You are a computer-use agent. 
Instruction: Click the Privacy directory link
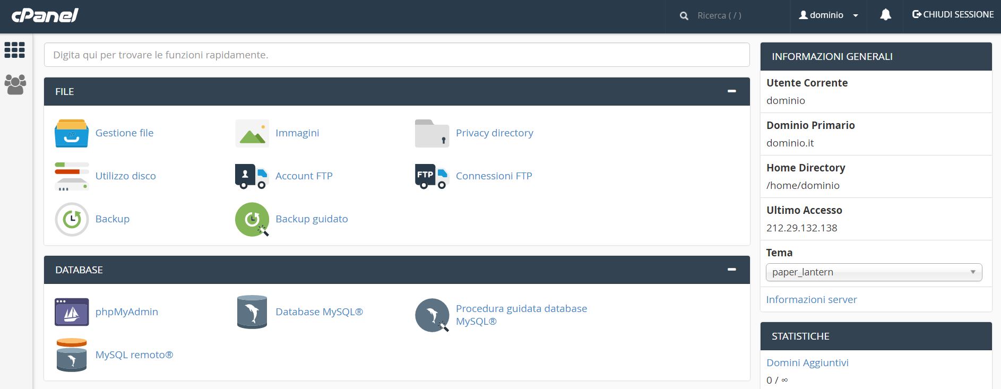tap(495, 133)
